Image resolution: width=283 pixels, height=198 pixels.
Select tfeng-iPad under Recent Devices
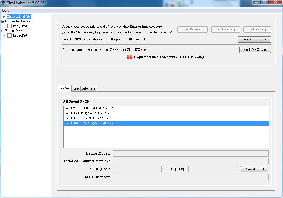pyautogui.click(x=20, y=35)
